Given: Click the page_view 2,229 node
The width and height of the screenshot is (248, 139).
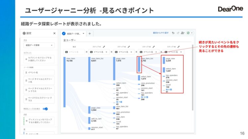Looking at the screenshot, I should click(164, 60).
